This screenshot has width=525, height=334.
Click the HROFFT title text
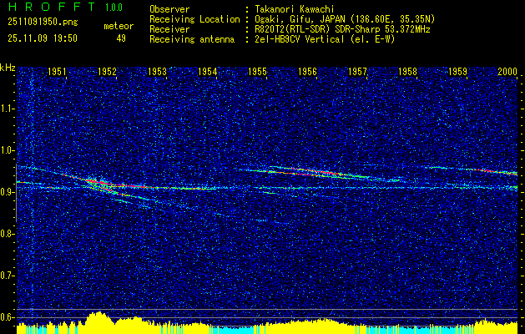[52, 7]
